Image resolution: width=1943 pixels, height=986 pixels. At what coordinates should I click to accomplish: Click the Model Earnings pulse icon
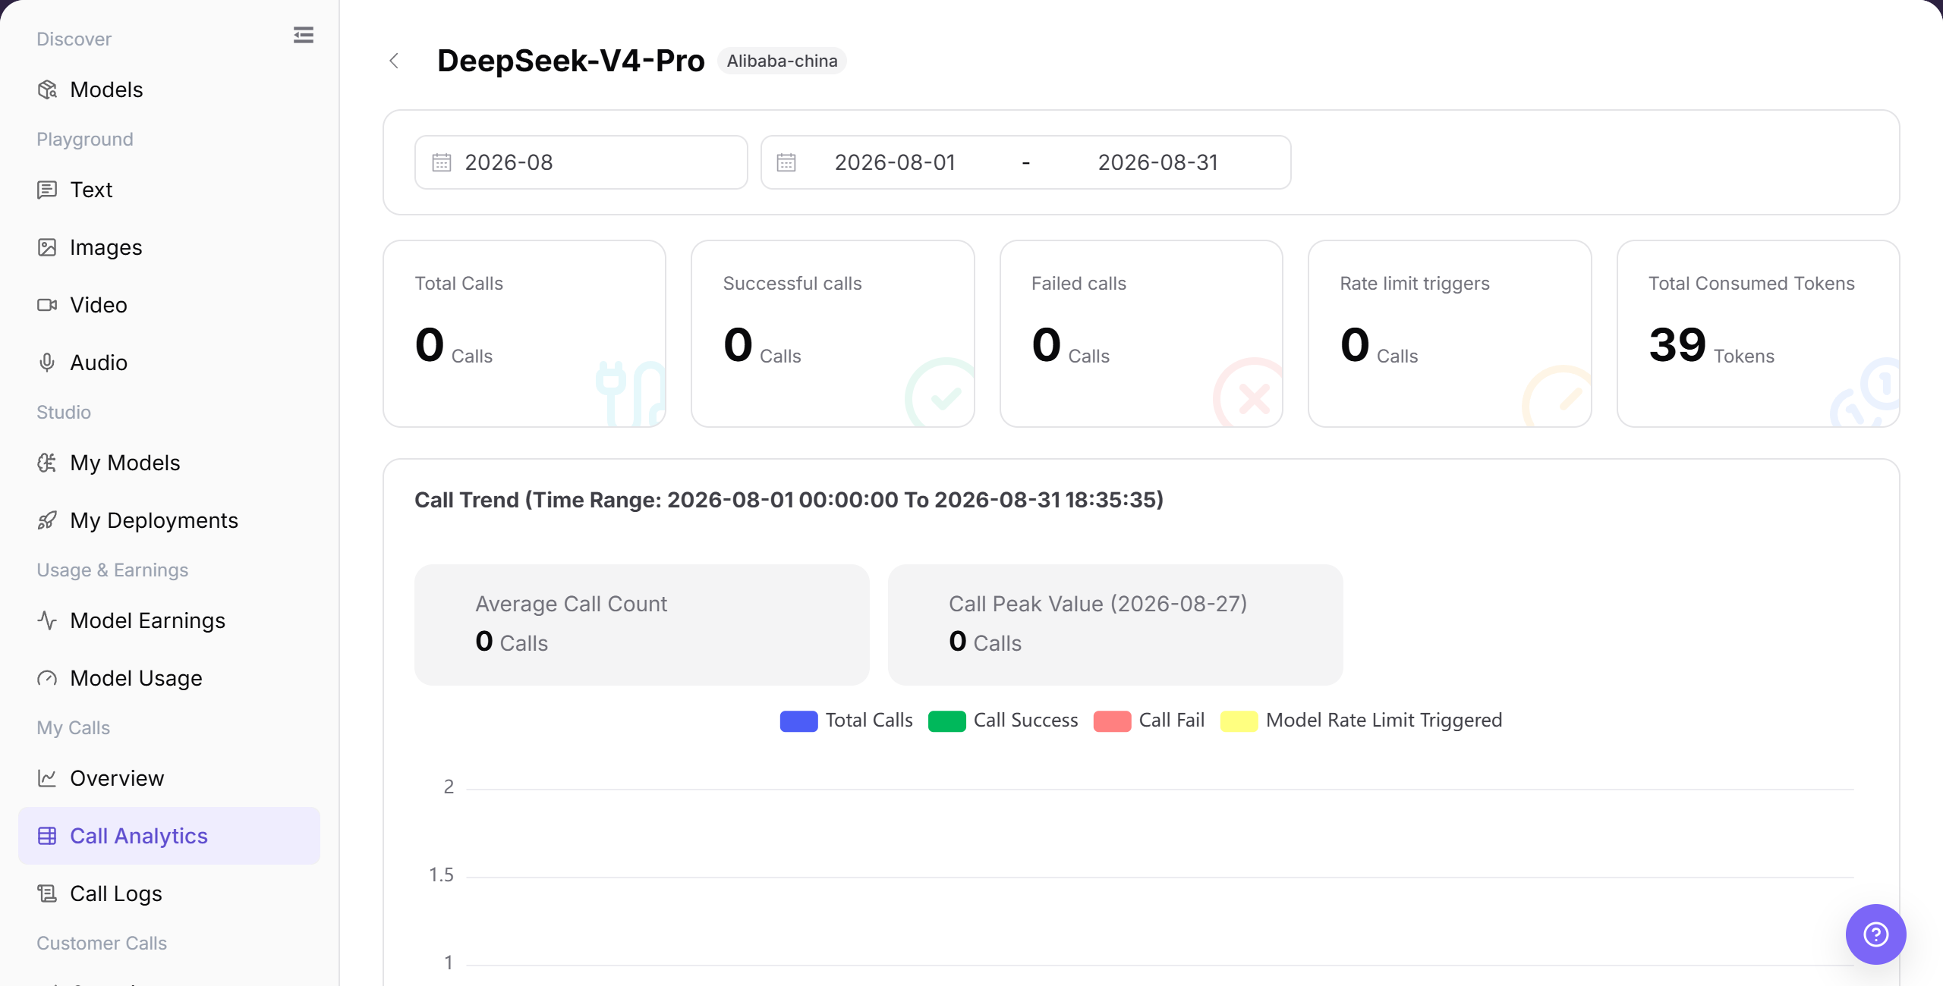coord(47,620)
